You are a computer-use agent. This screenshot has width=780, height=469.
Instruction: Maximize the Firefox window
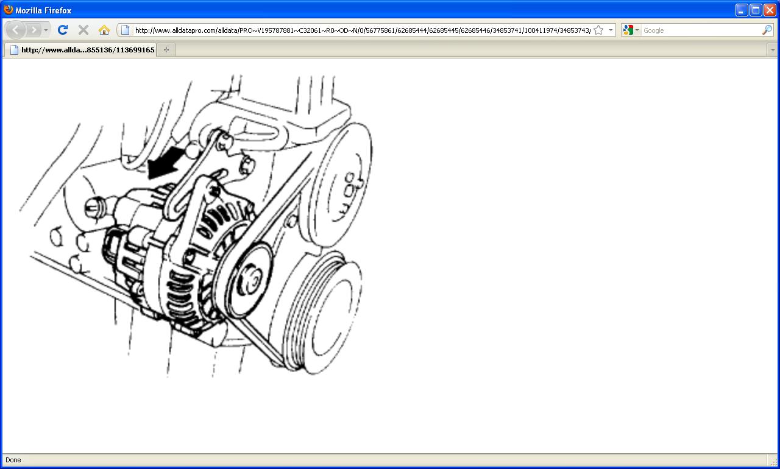pyautogui.click(x=756, y=10)
